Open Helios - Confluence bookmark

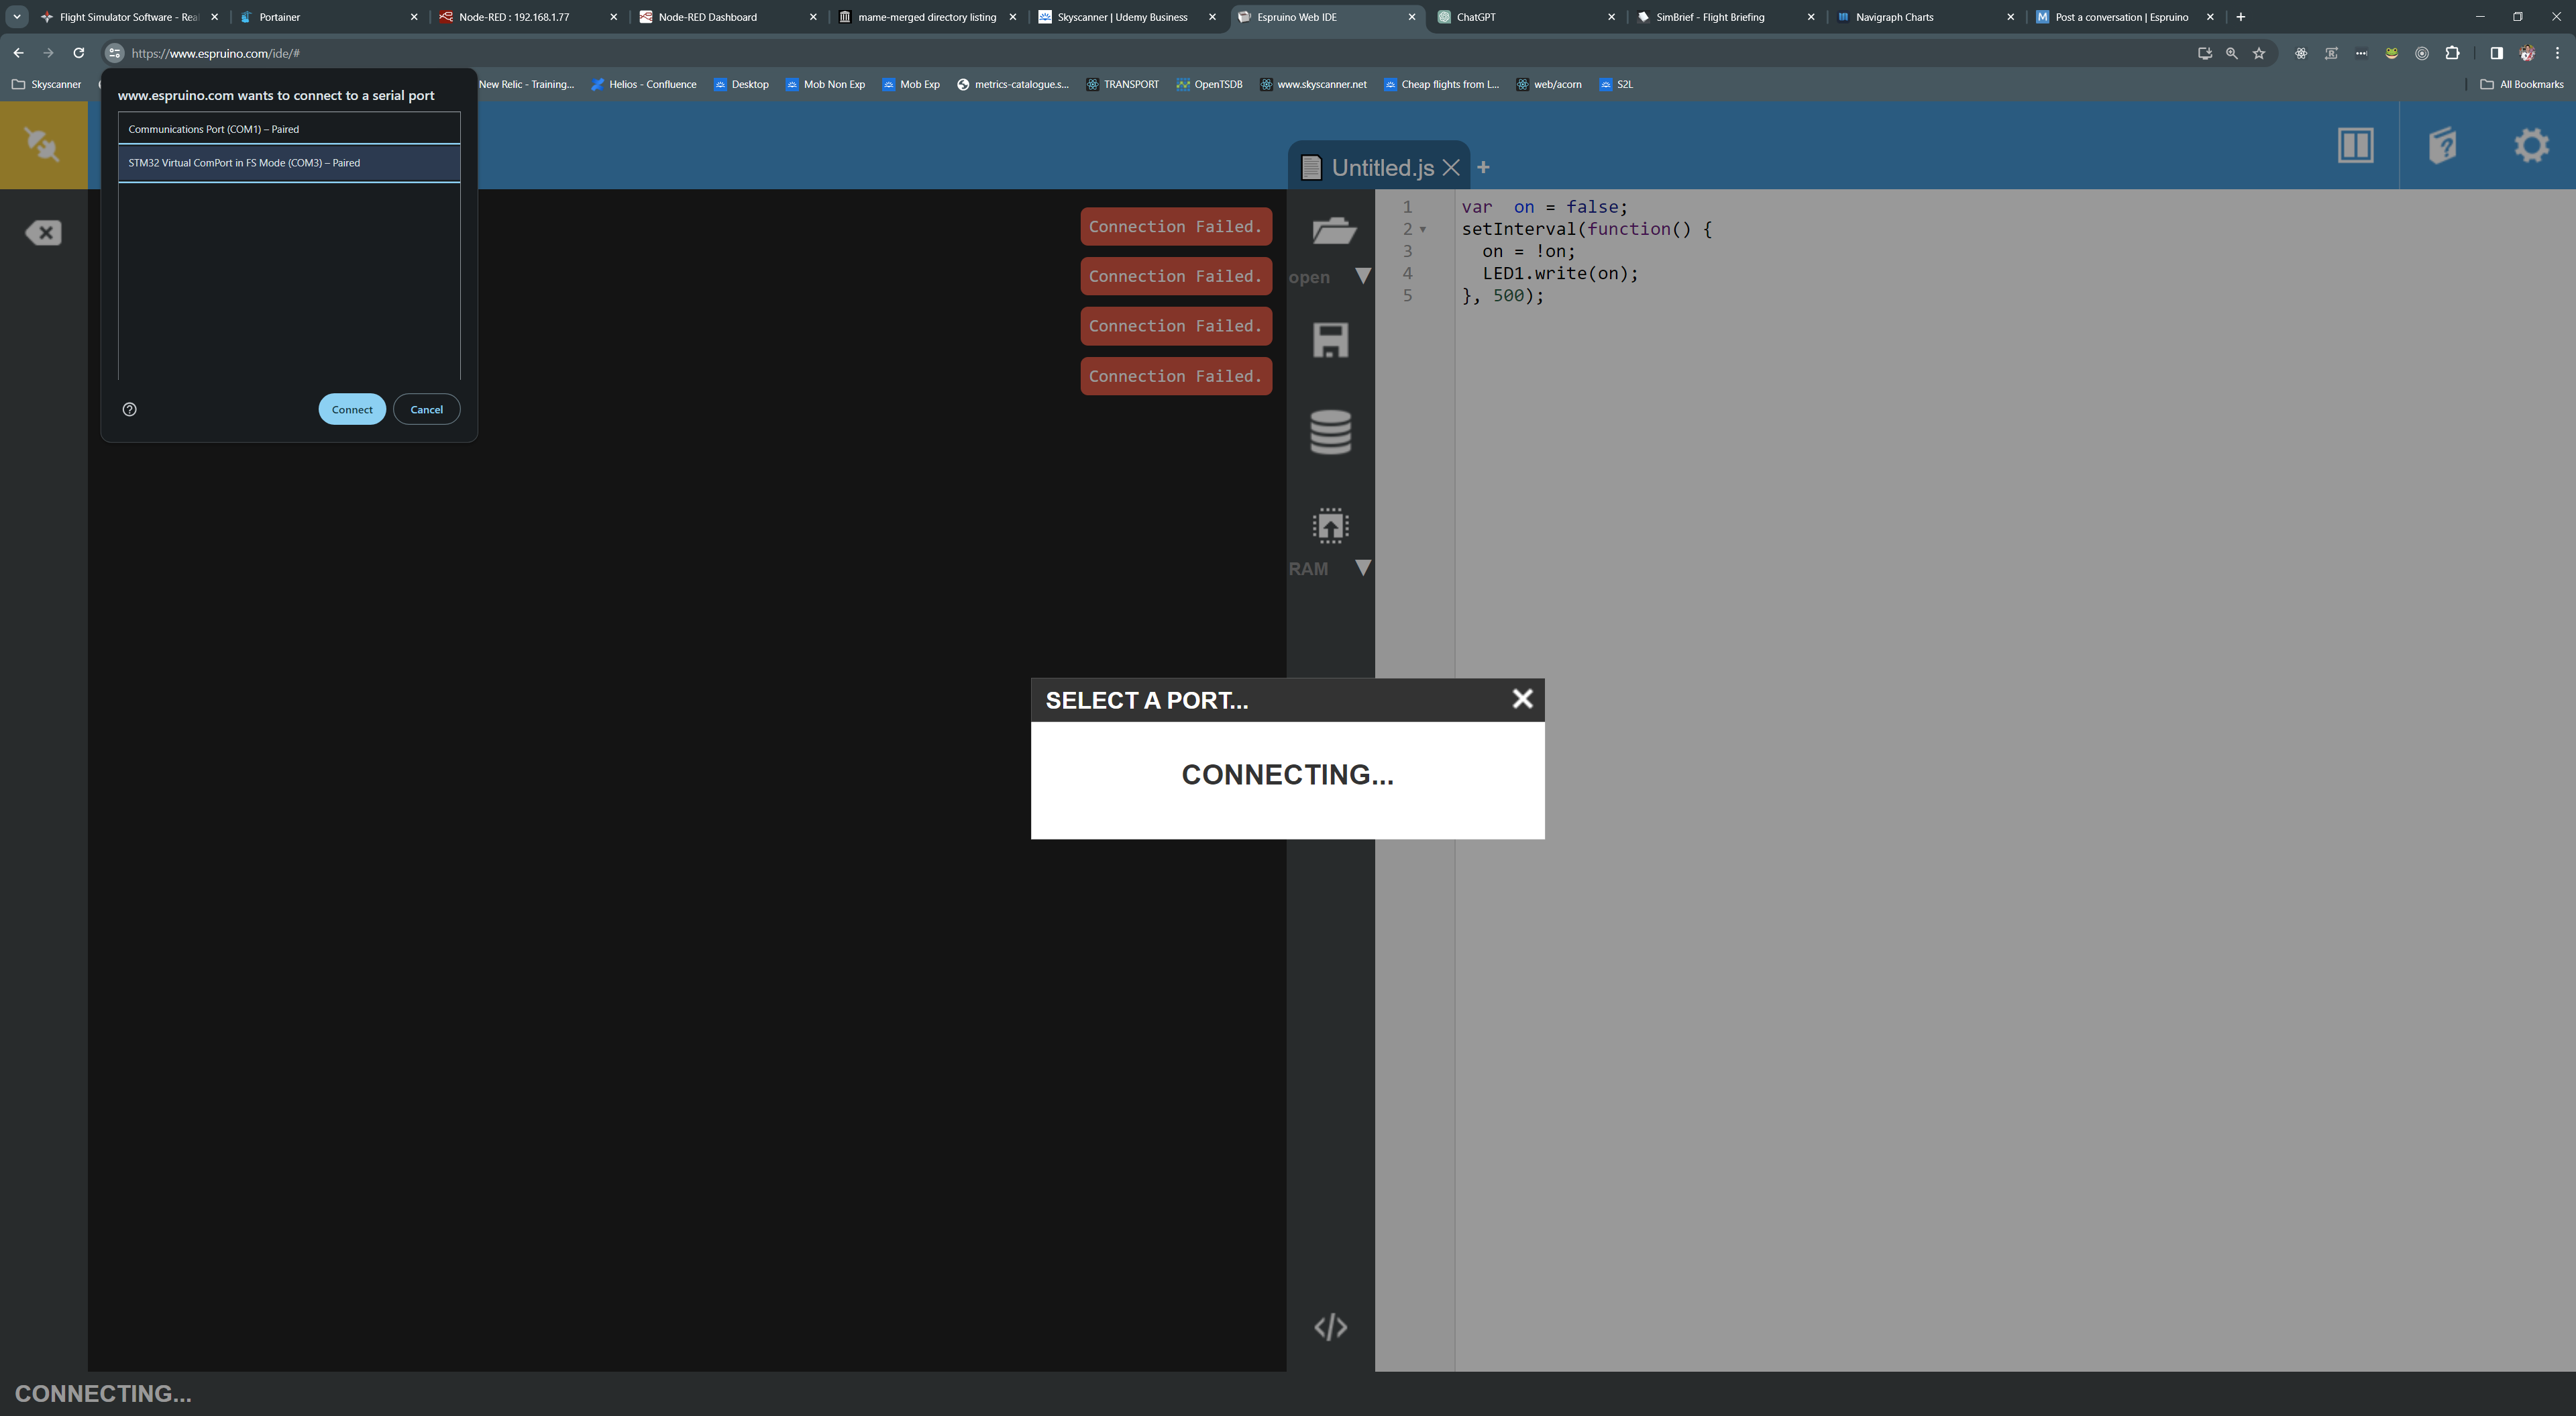pos(643,84)
